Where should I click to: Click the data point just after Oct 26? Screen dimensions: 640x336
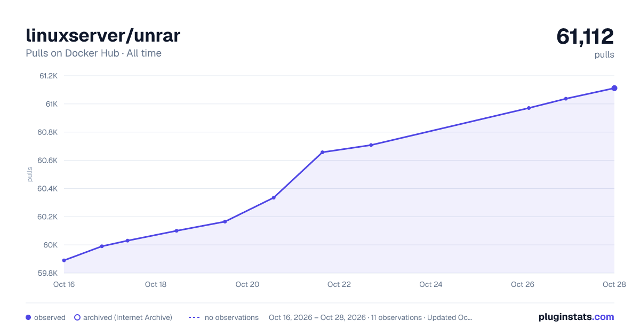point(529,108)
